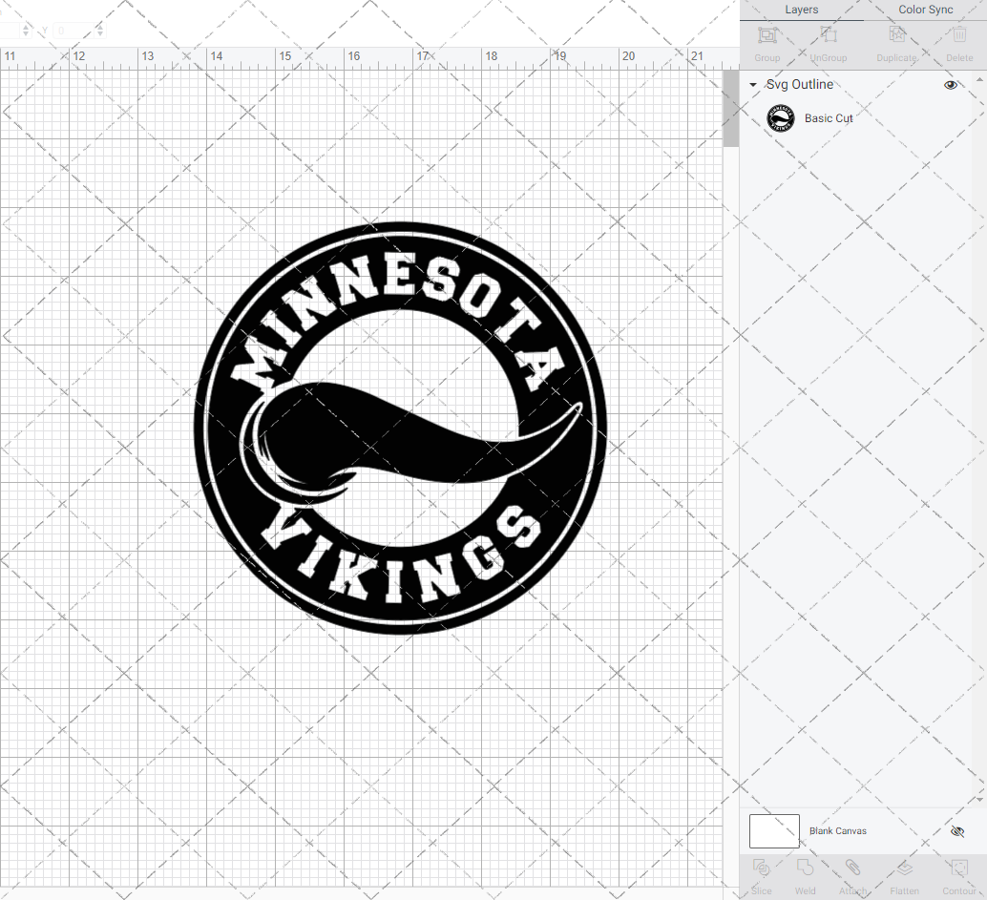Select the Slice tool

[x=761, y=877]
